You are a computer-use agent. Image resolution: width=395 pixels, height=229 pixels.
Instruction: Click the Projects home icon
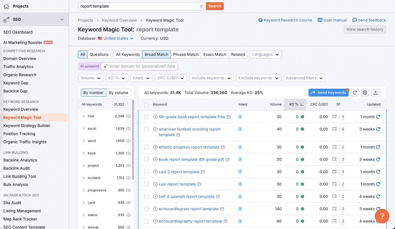point(7,6)
